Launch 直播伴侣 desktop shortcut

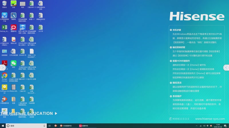13,28
